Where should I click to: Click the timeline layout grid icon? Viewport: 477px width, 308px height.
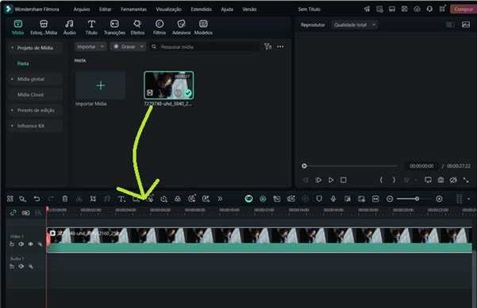pyautogui.click(x=10, y=199)
